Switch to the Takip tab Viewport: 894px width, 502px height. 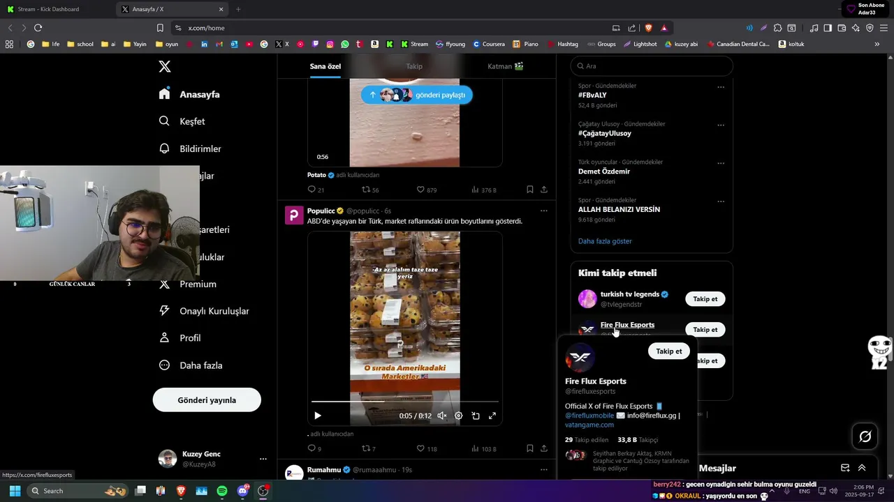click(x=414, y=66)
